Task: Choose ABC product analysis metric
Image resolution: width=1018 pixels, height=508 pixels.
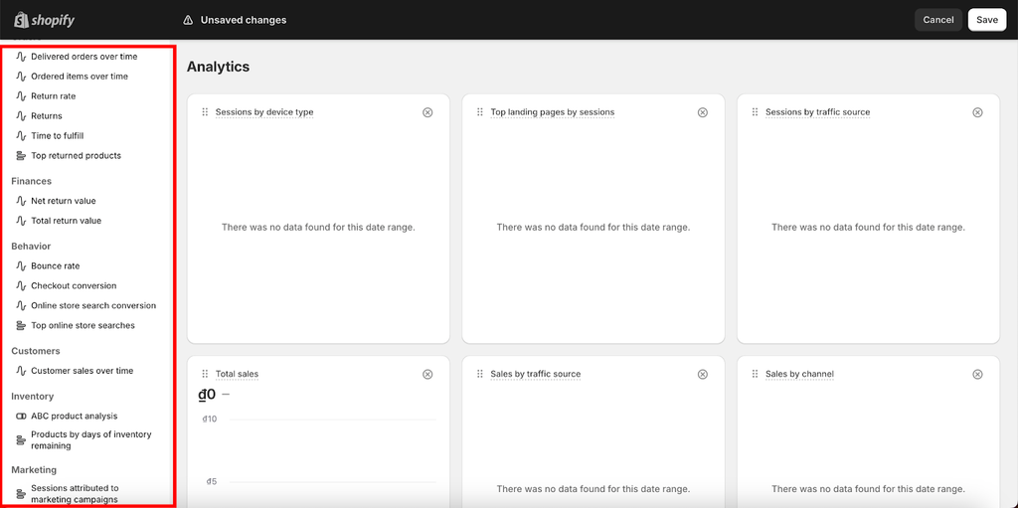Action: point(75,417)
